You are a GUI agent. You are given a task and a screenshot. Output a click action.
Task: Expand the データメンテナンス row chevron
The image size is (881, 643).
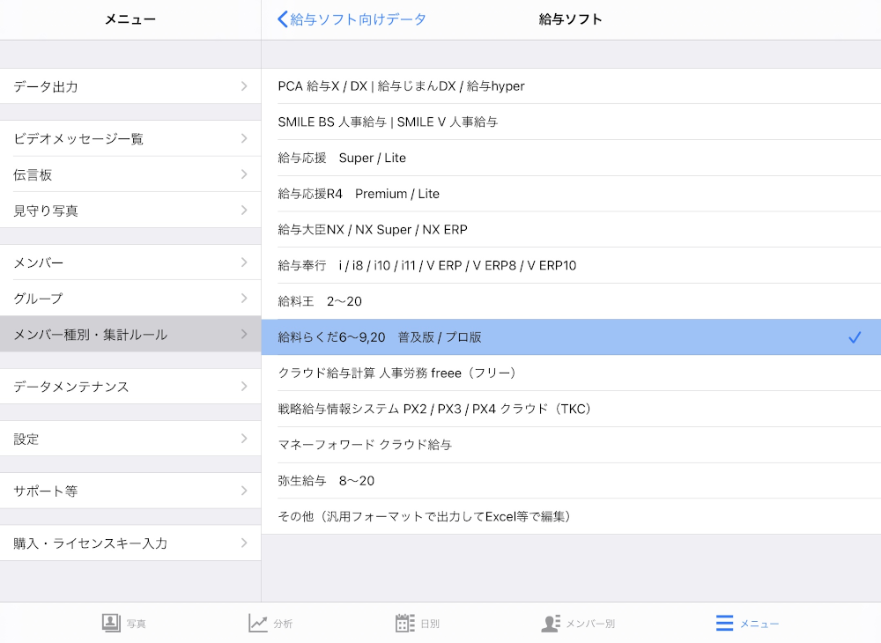coord(244,387)
